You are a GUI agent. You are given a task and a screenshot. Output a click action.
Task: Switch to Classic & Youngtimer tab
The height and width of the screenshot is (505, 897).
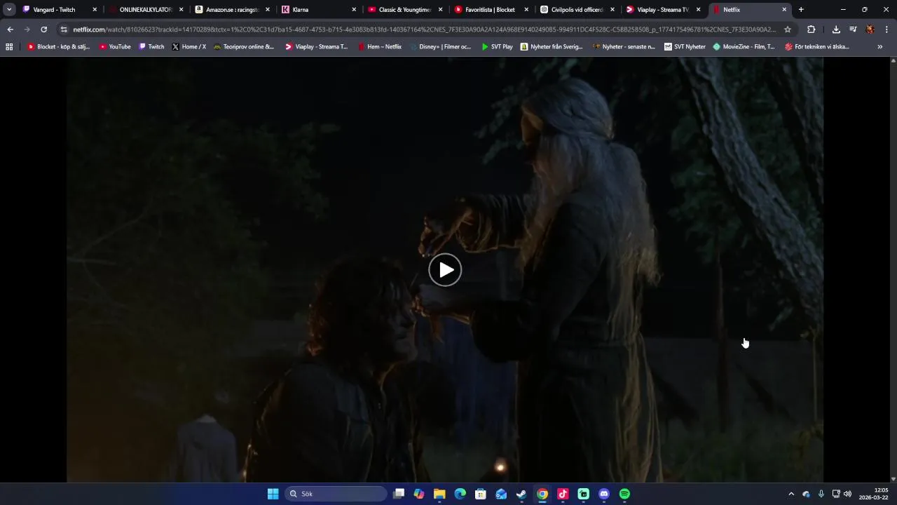coord(404,10)
